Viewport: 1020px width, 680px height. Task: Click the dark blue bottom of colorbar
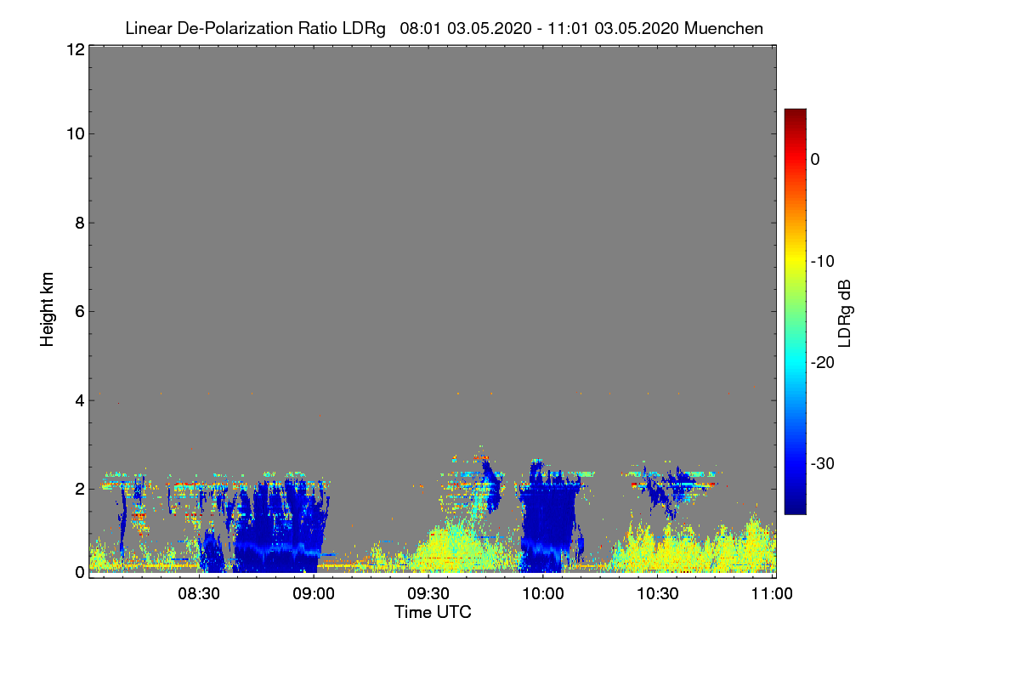coord(795,508)
